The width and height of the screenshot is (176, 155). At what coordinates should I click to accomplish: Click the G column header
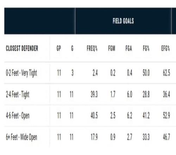72,48
